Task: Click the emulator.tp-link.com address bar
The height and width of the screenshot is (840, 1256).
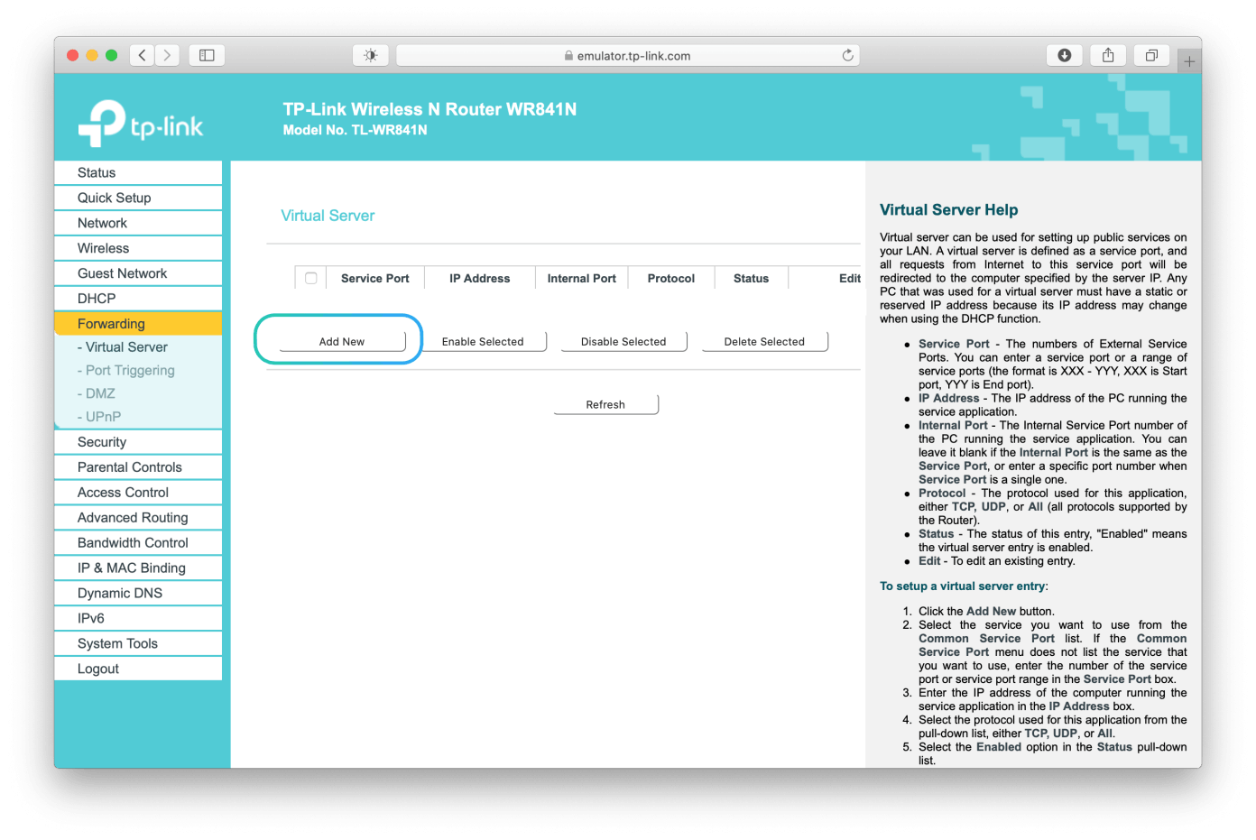Action: click(628, 55)
